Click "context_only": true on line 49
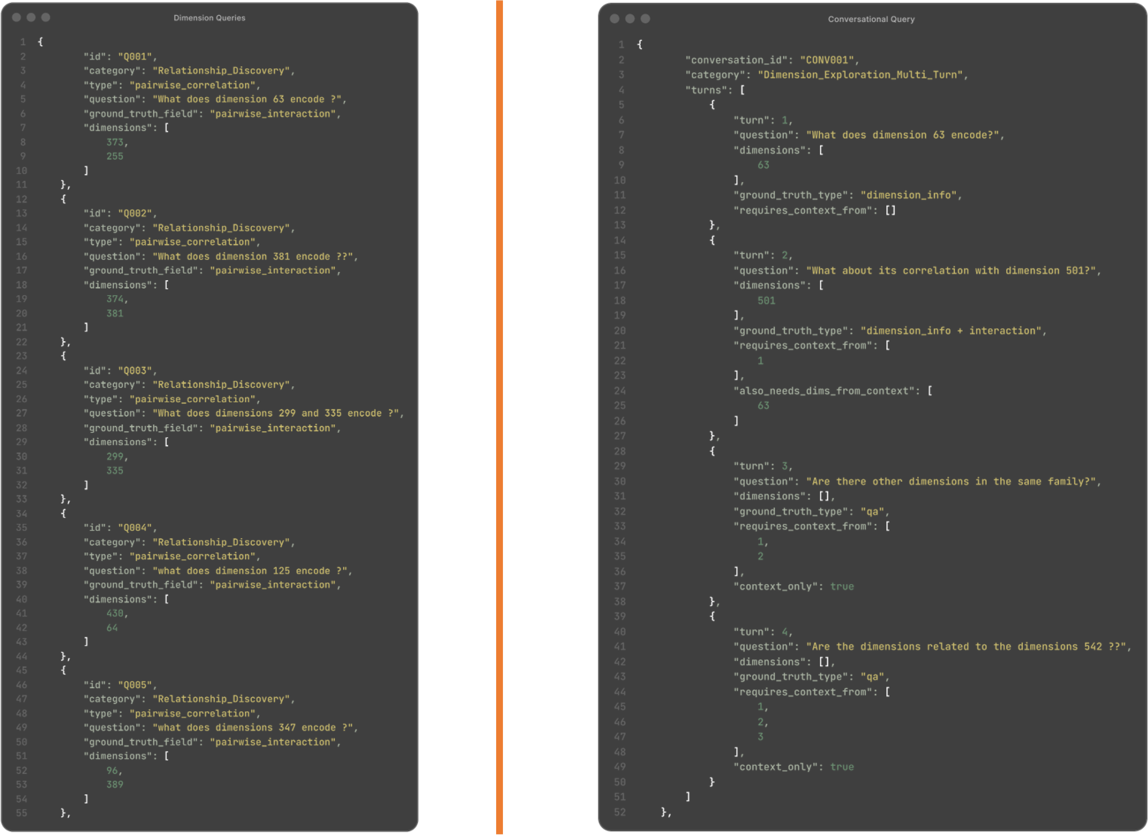 [x=794, y=767]
